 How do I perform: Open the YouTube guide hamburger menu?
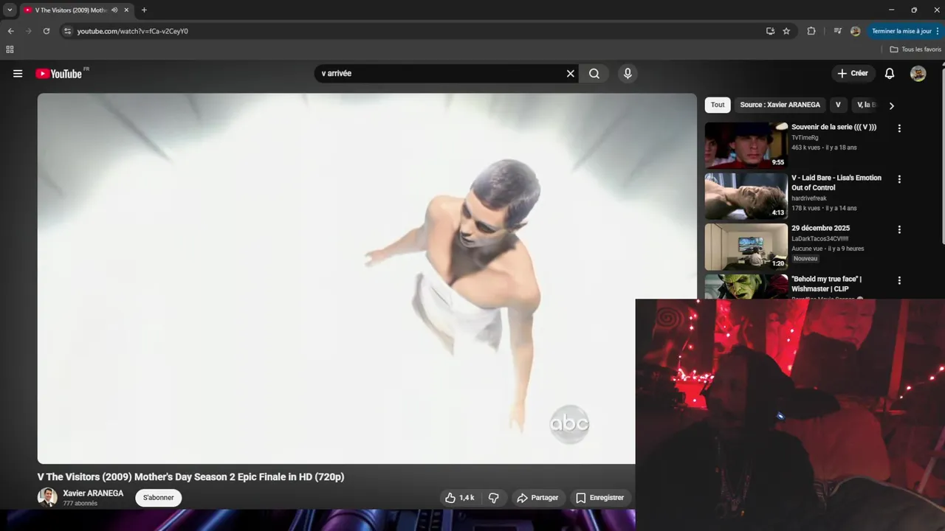(18, 74)
